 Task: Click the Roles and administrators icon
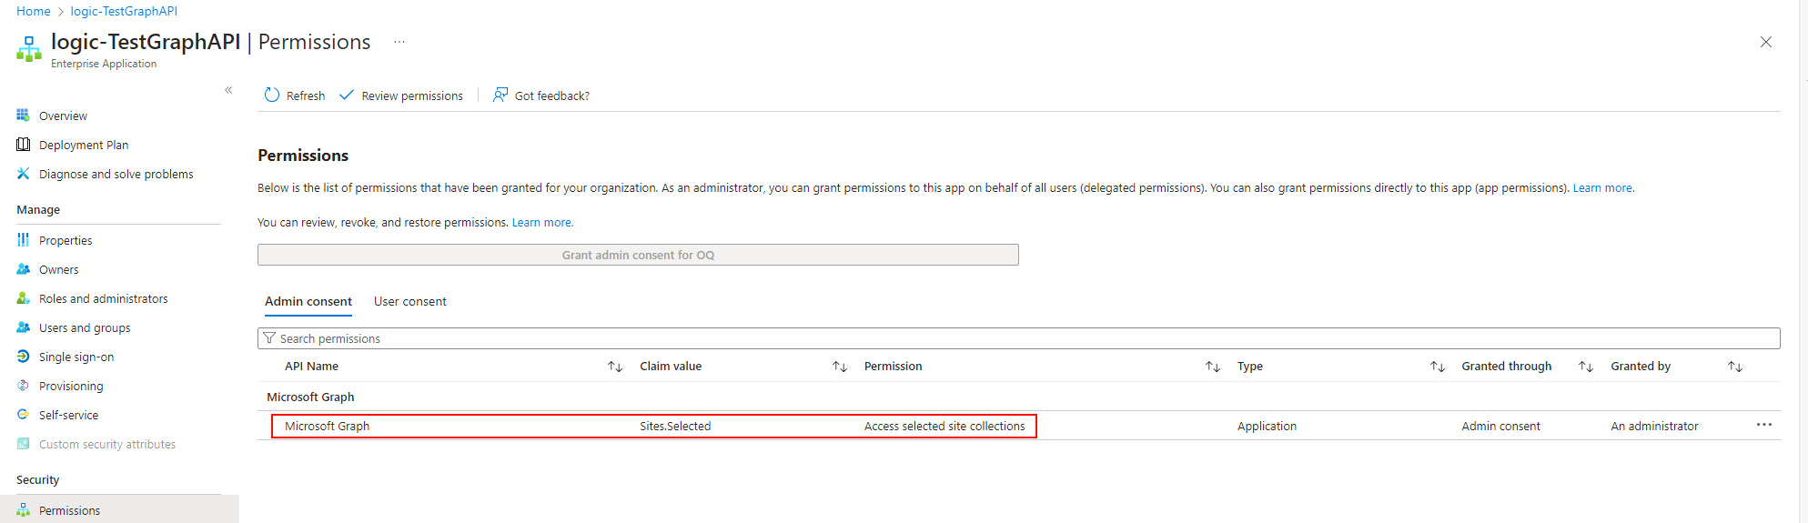click(24, 298)
